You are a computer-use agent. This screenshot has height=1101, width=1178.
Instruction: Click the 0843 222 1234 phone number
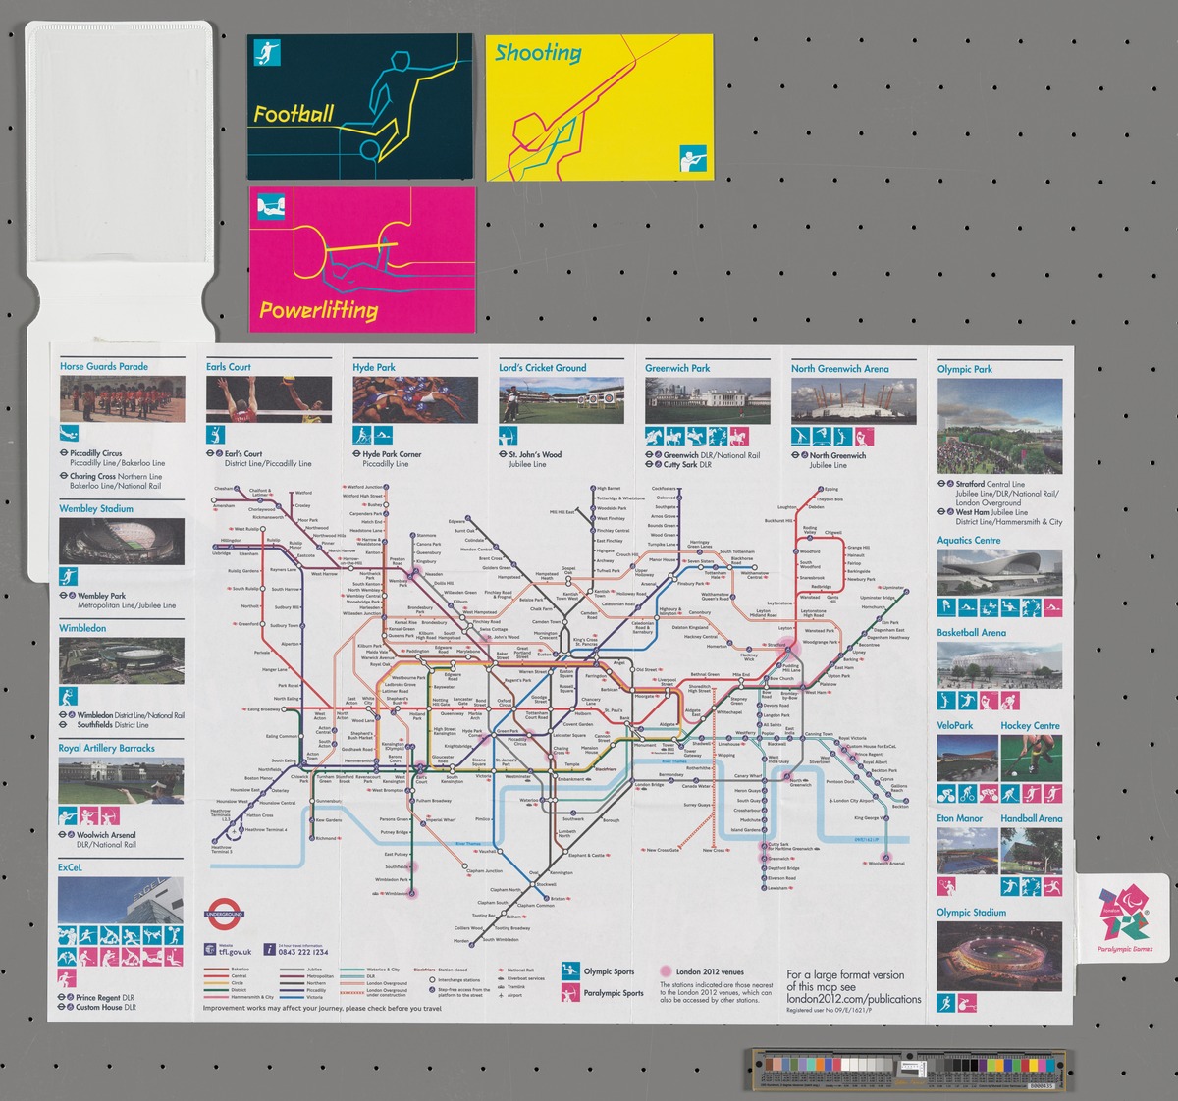(303, 952)
